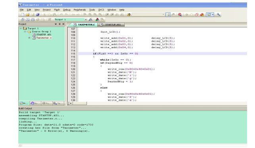Open a file using the folder icon
The image size is (255, 148).
(28, 15)
